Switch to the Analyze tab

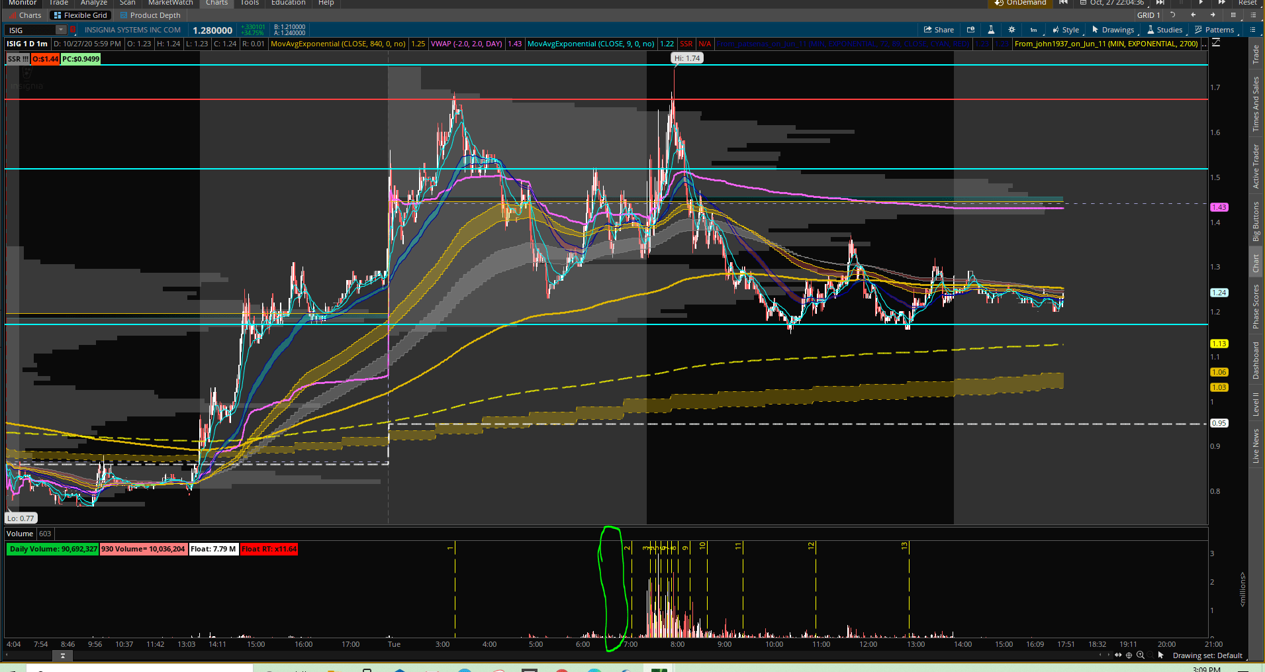coord(94,3)
